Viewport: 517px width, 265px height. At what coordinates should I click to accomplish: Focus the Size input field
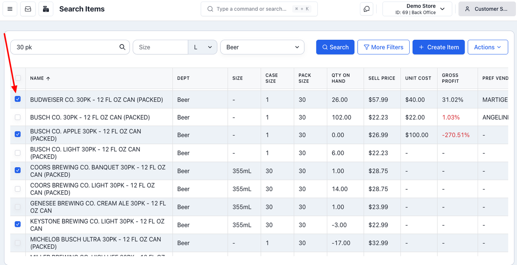pos(160,47)
